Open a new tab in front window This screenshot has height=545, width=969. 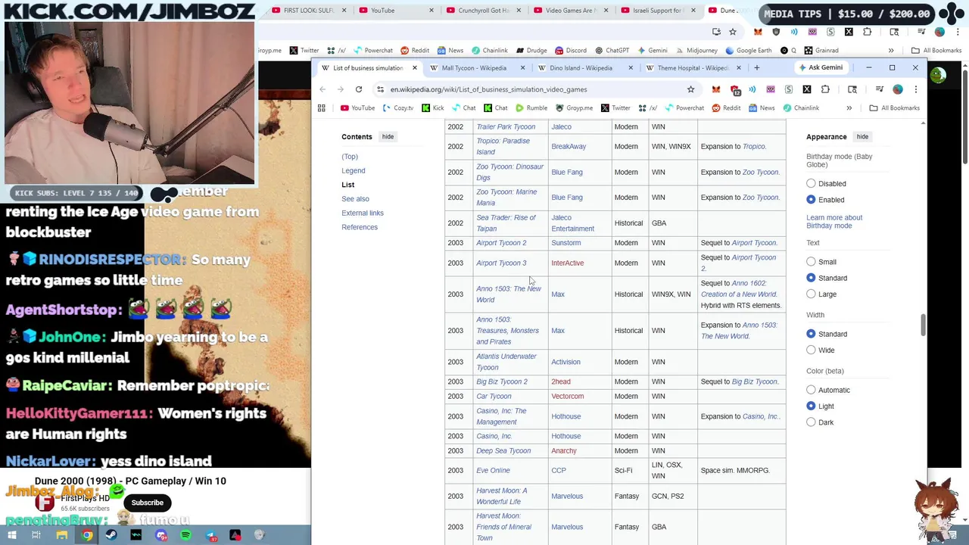click(756, 68)
